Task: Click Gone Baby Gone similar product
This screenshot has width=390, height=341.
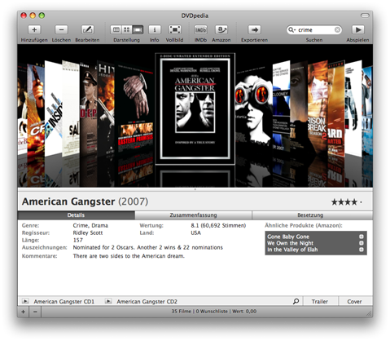Action: coord(288,237)
